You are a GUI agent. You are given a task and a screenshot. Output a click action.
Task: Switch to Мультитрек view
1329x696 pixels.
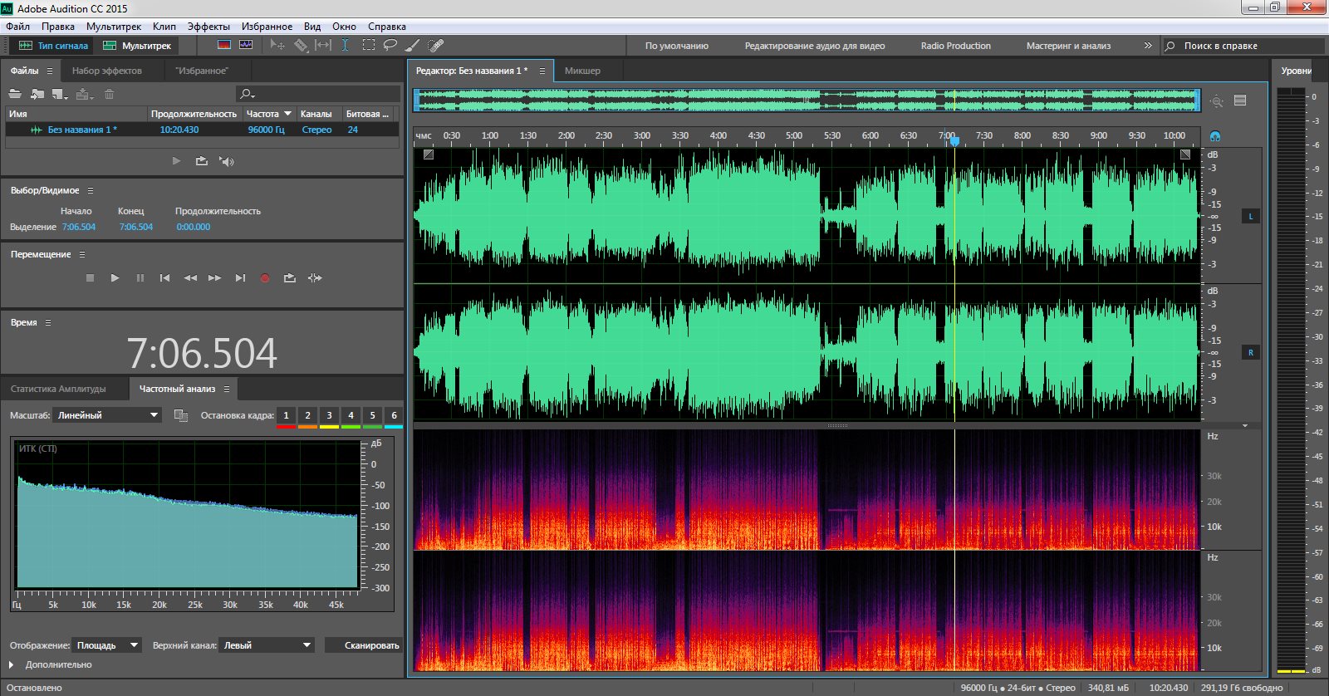pyautogui.click(x=137, y=46)
